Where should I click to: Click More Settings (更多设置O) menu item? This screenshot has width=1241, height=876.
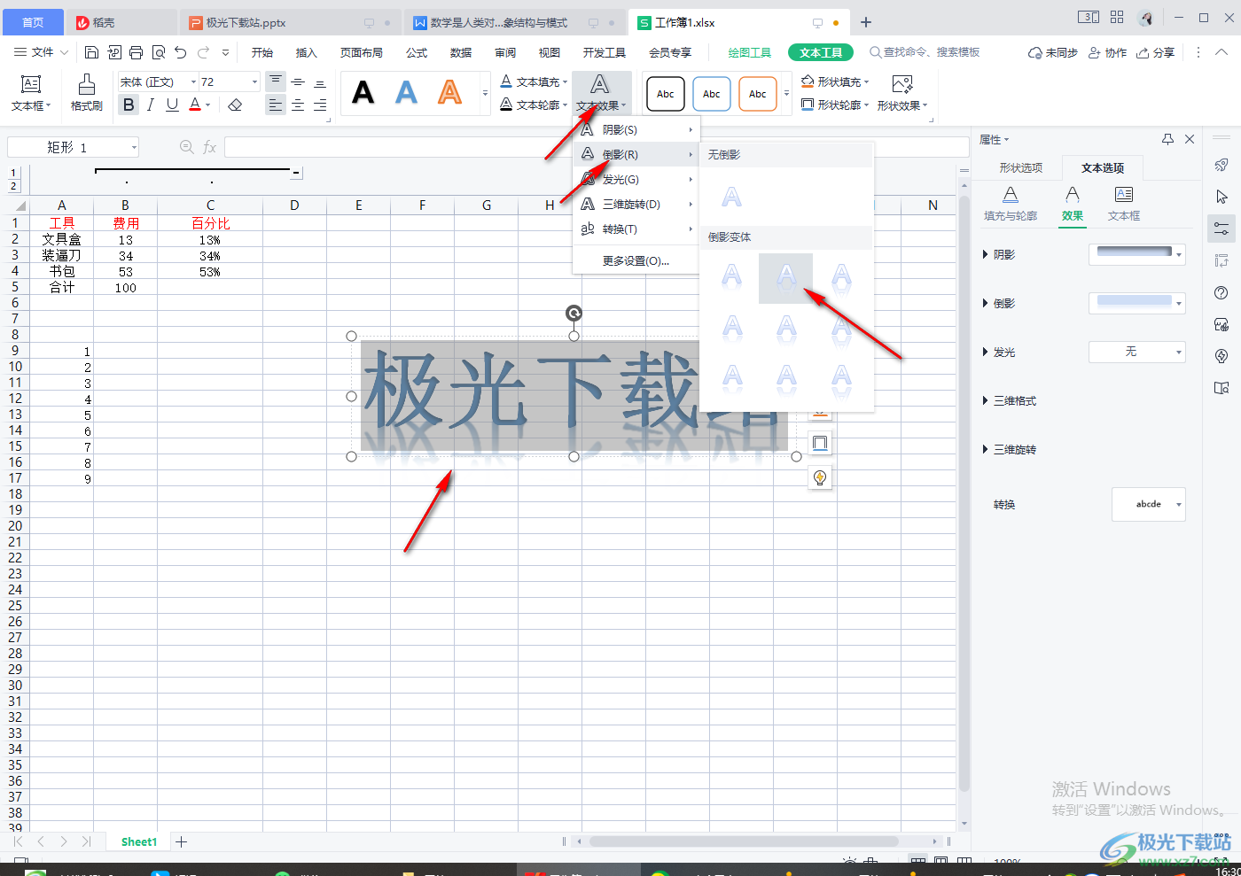636,260
